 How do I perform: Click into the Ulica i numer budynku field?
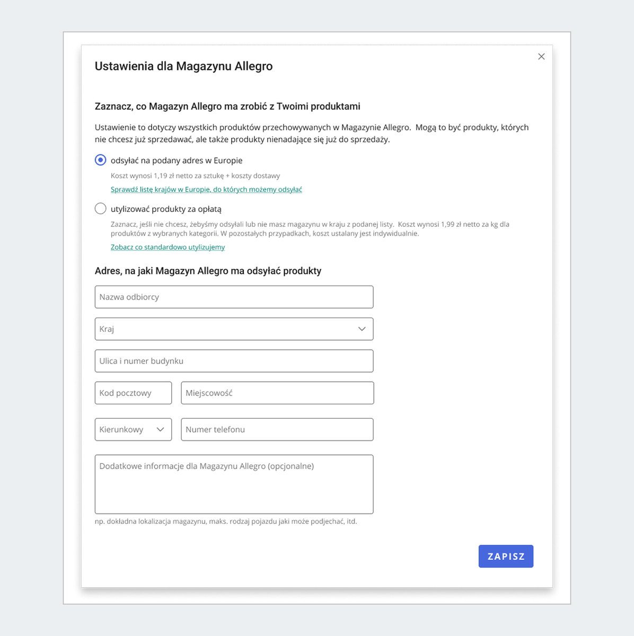[234, 361]
